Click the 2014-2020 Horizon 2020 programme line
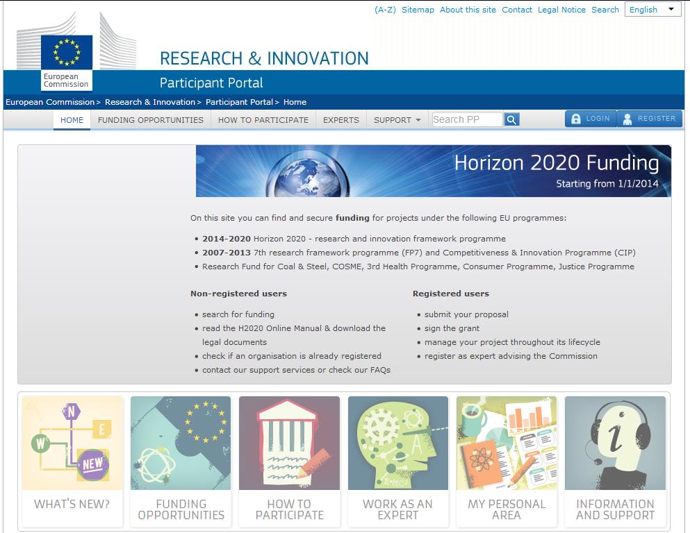 pyautogui.click(x=354, y=239)
